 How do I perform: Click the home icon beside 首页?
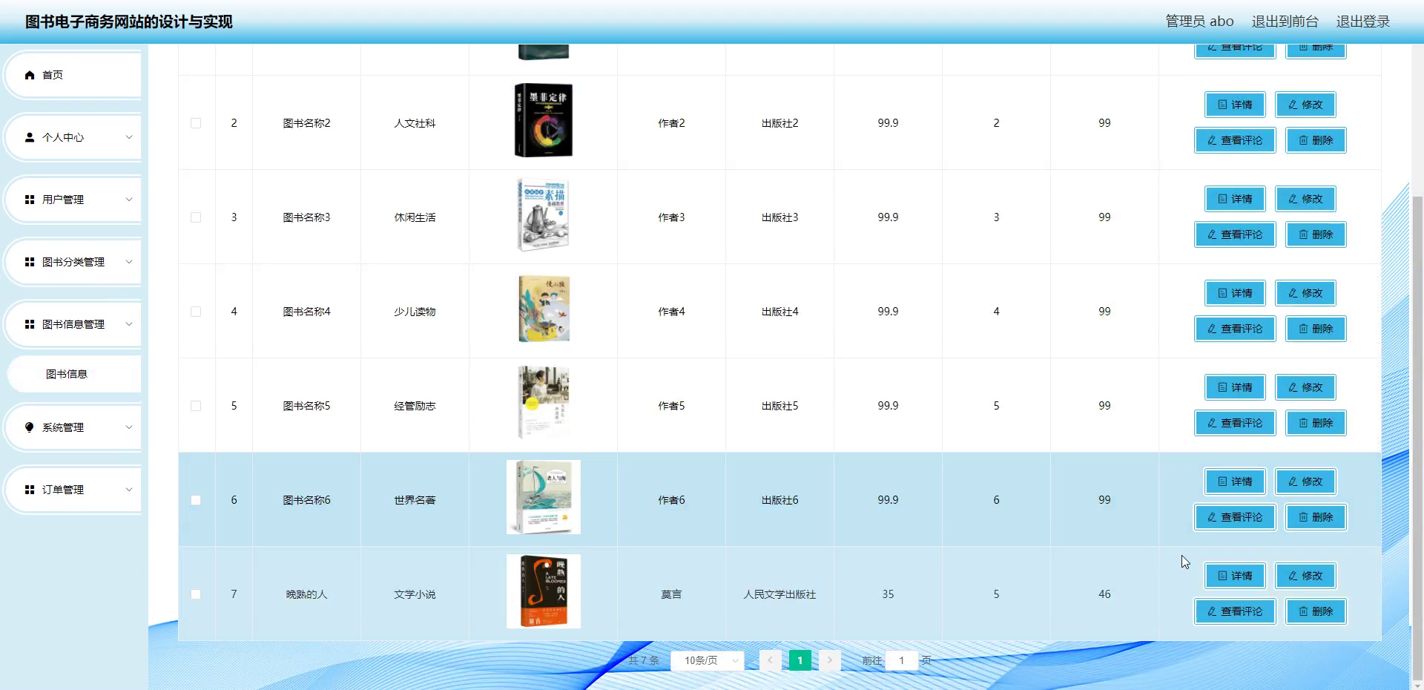pos(30,75)
